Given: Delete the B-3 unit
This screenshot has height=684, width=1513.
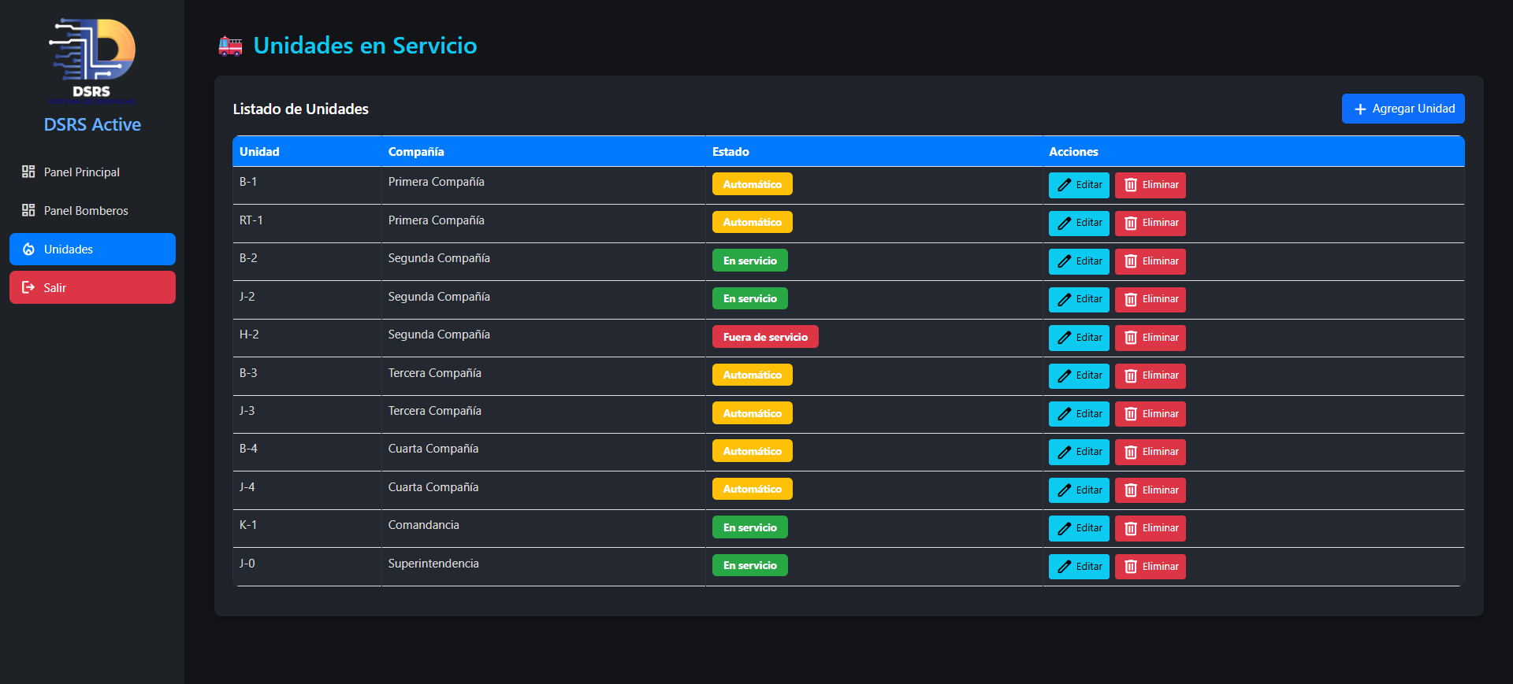Looking at the screenshot, I should [x=1150, y=375].
